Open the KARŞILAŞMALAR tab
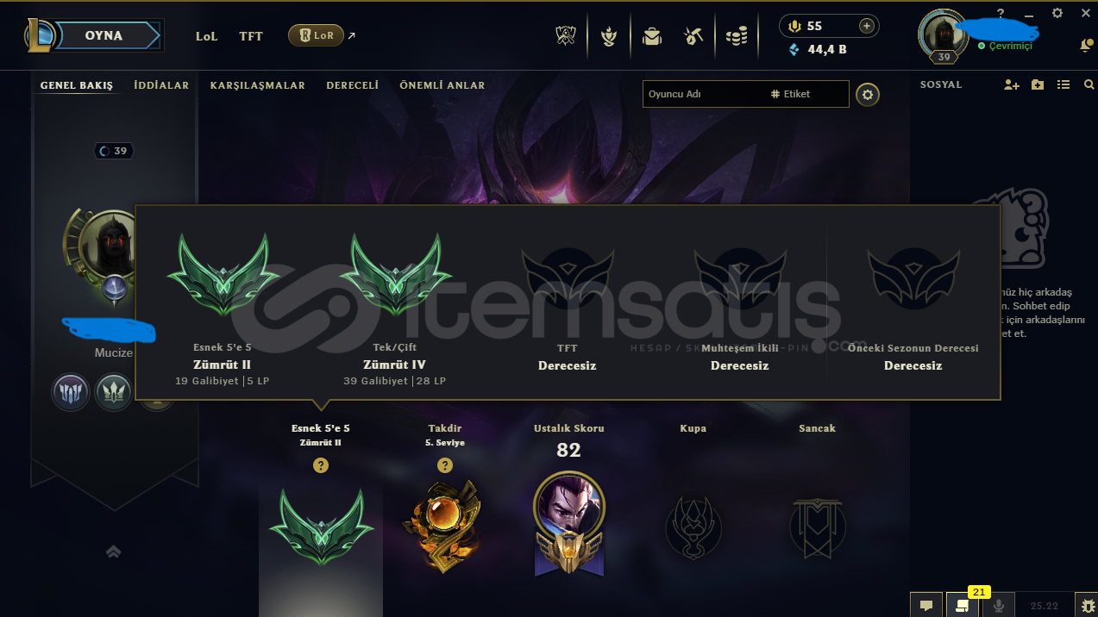The width and height of the screenshot is (1098, 617). coord(258,85)
